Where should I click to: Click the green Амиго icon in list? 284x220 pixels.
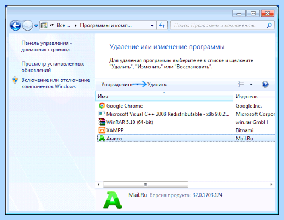tap(102, 138)
